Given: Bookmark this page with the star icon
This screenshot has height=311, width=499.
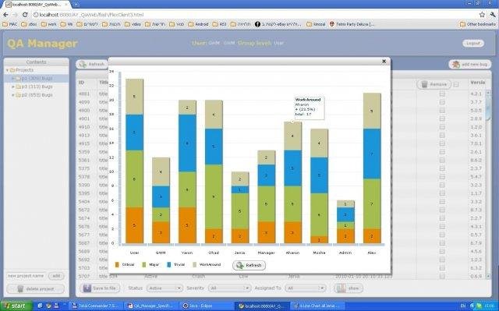Looking at the screenshot, I should (x=482, y=15).
